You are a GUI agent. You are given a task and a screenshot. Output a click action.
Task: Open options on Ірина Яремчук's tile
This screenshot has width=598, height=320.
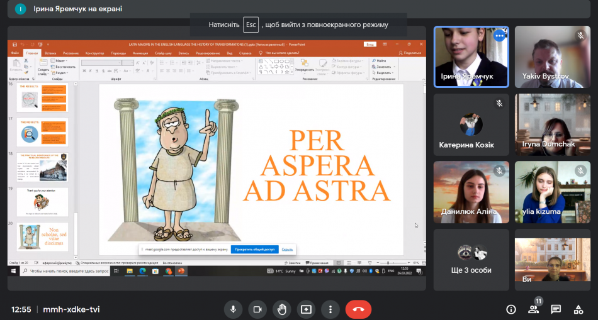point(499,36)
